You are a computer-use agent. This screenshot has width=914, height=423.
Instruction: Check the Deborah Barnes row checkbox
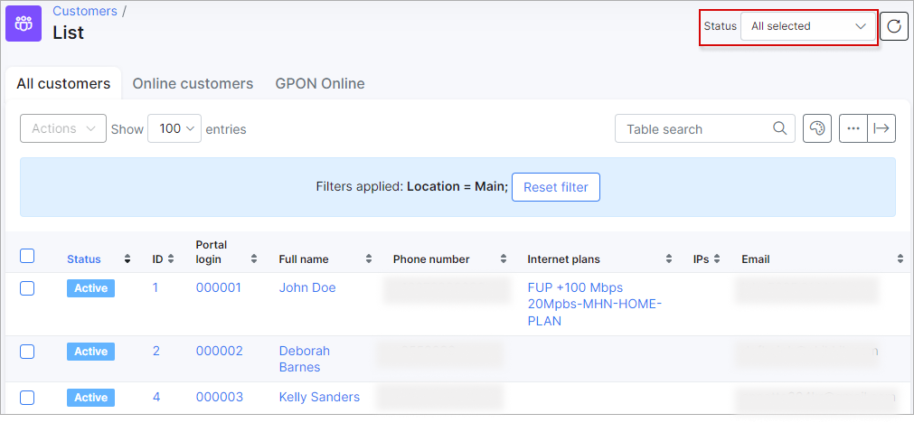click(x=27, y=352)
